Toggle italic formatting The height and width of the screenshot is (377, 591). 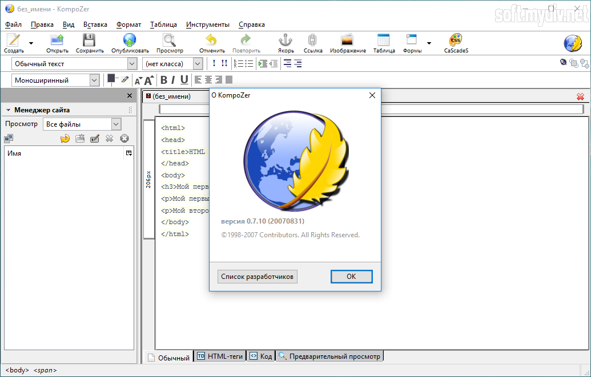click(x=173, y=80)
